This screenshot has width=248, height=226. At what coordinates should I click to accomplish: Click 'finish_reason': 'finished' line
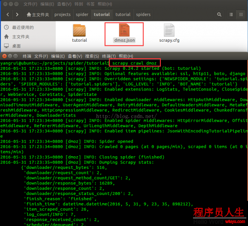coord(60,199)
